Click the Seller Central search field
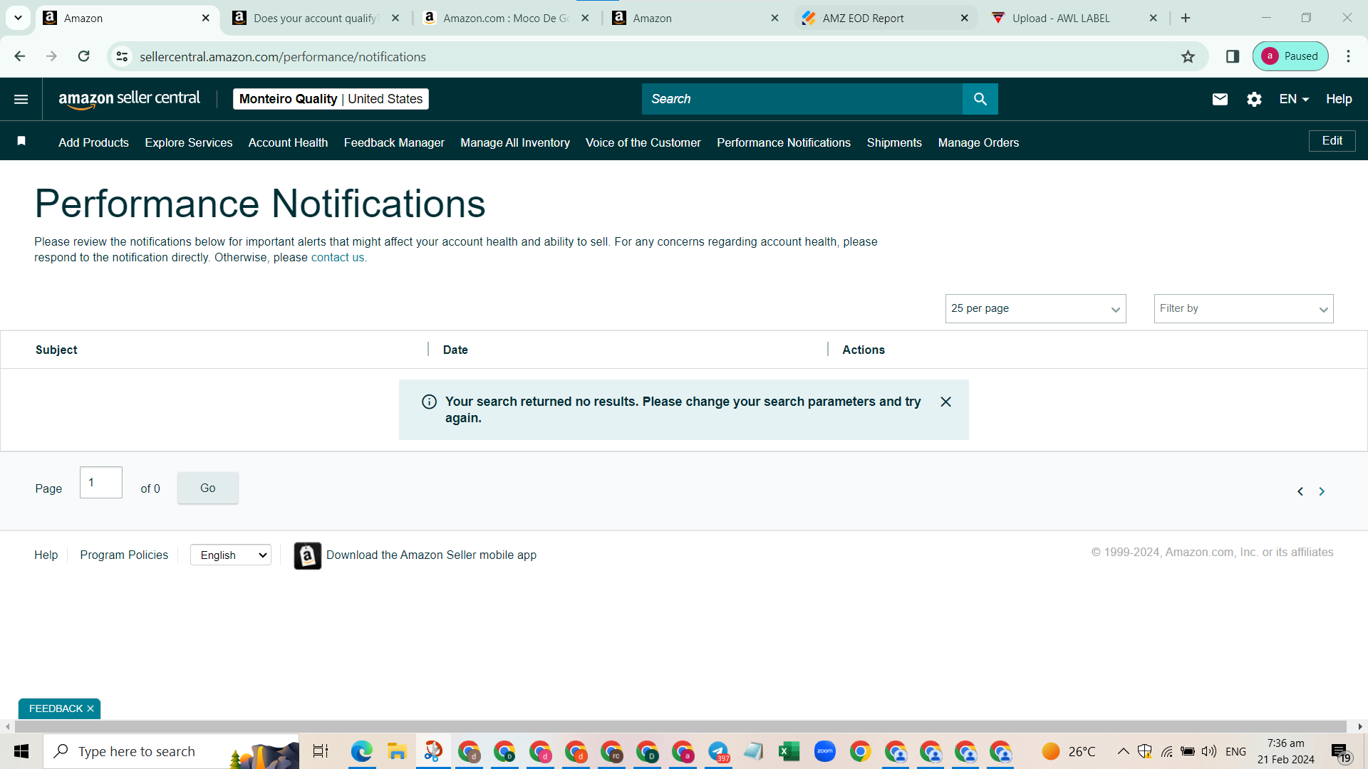Viewport: 1368px width, 769px height. [x=802, y=99]
